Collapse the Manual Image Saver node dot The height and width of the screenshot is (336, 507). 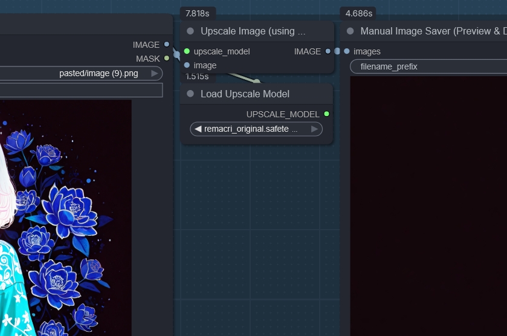350,31
